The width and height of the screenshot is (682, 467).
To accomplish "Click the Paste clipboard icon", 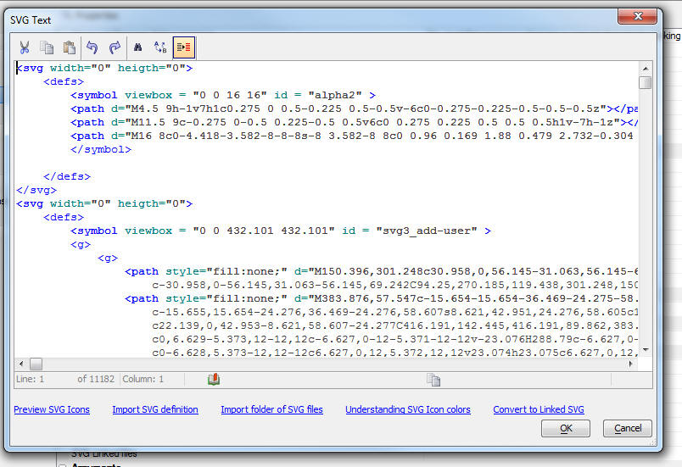I will (70, 47).
